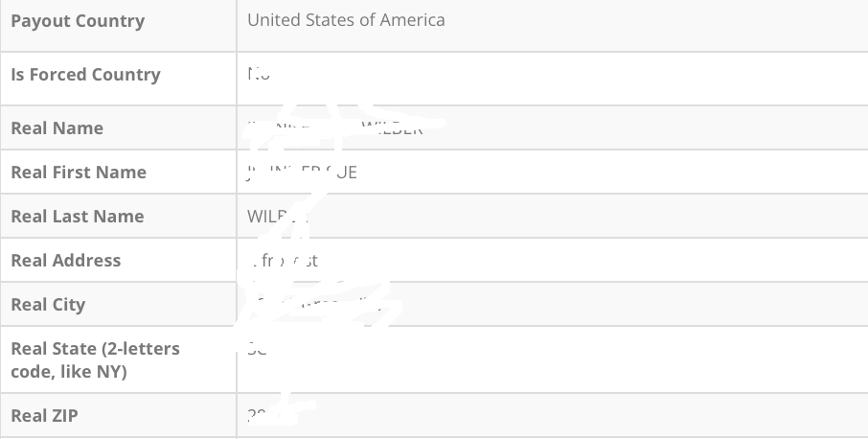
Task: Click the Real Last Name label
Action: pos(77,217)
